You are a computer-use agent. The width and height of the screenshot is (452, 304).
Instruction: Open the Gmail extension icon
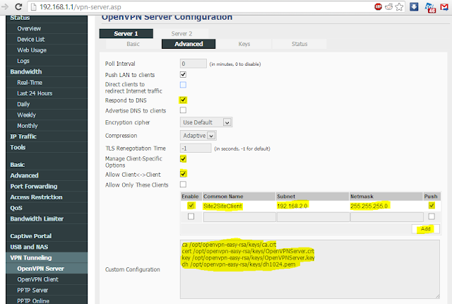point(444,6)
